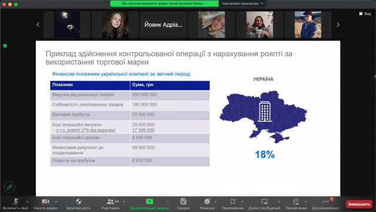Image resolution: width=376 pixels, height=212 pixels.
Task: Click the Валовий прибуток row label
Action: pos(71,115)
